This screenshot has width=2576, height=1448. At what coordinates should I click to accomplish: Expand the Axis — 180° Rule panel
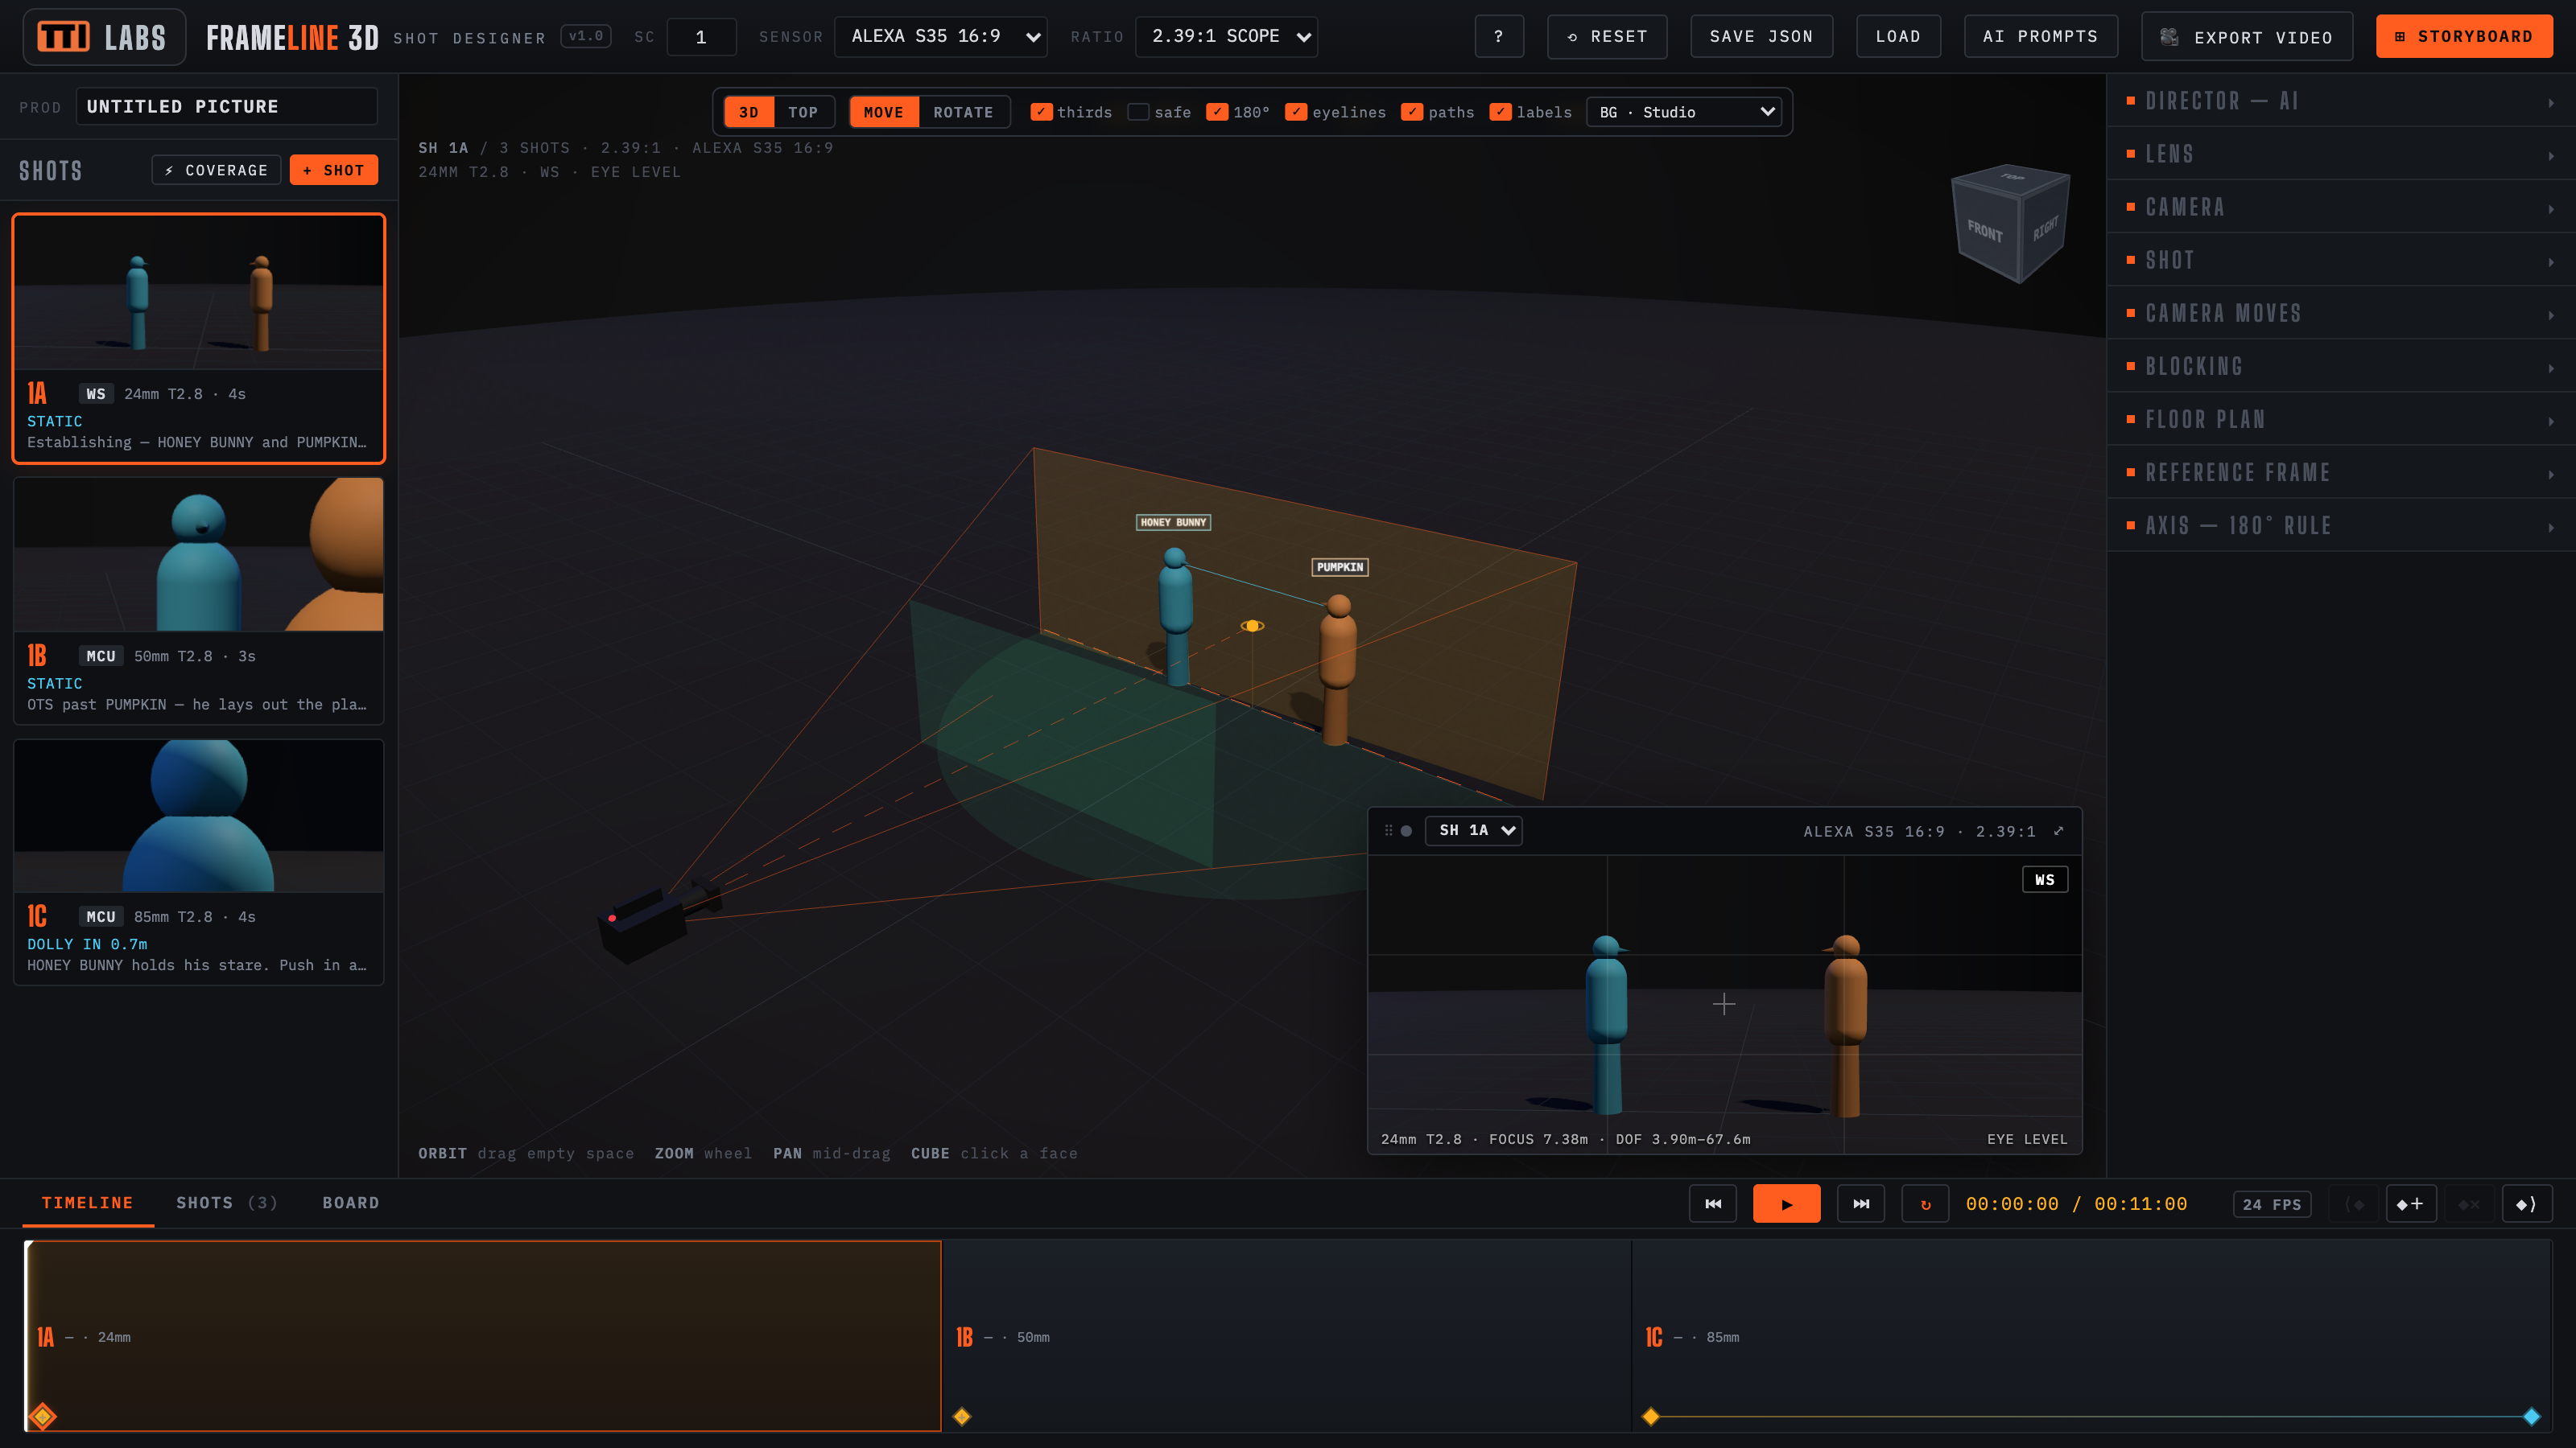point(2341,524)
